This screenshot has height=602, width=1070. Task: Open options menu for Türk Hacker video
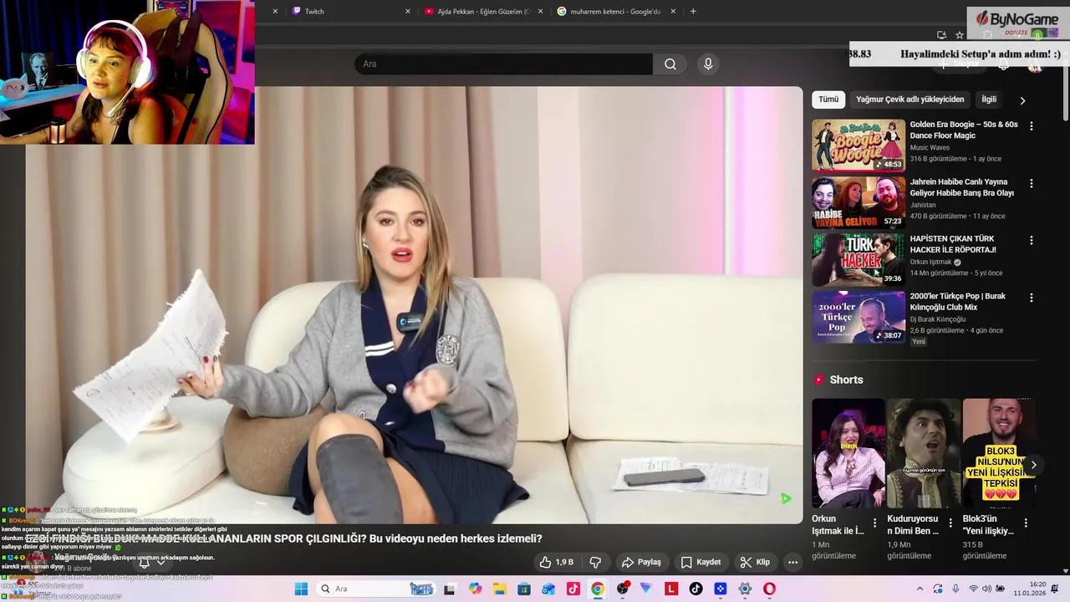(1031, 240)
